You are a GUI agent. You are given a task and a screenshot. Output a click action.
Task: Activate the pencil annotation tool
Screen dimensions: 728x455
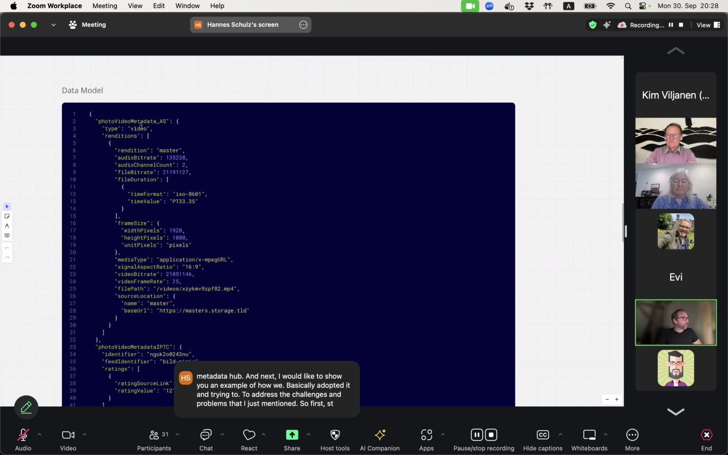pos(26,407)
